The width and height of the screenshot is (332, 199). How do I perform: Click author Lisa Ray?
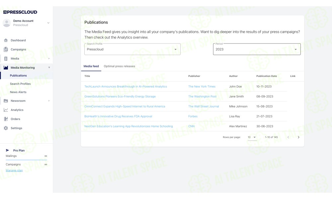(x=235, y=116)
